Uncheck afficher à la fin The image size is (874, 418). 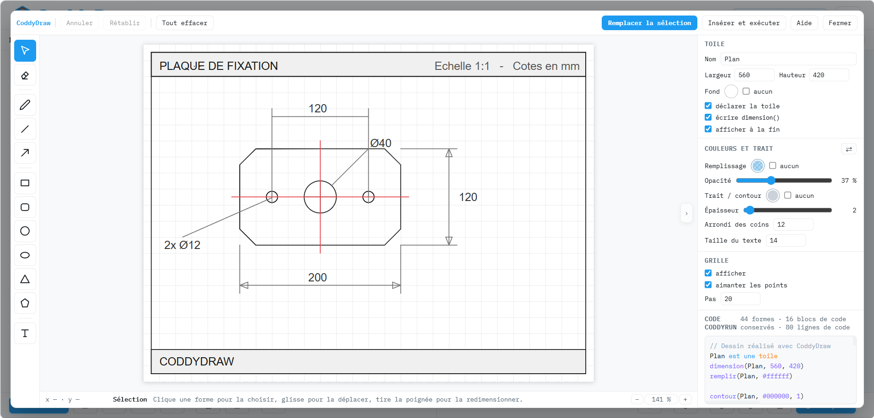[708, 129]
